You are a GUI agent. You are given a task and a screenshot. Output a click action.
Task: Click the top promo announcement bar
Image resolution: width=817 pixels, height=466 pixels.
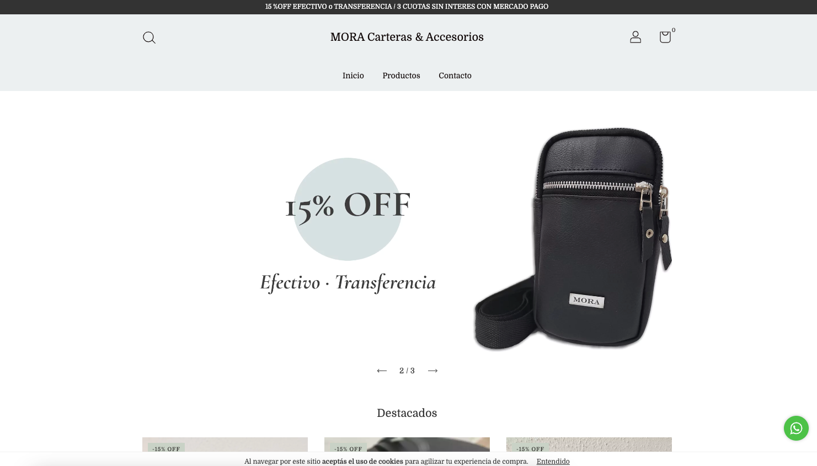coord(408,7)
